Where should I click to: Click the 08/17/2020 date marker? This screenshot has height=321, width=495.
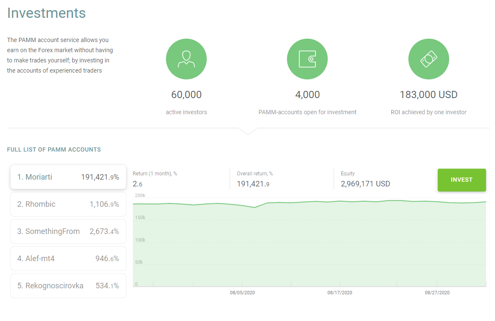point(340,293)
